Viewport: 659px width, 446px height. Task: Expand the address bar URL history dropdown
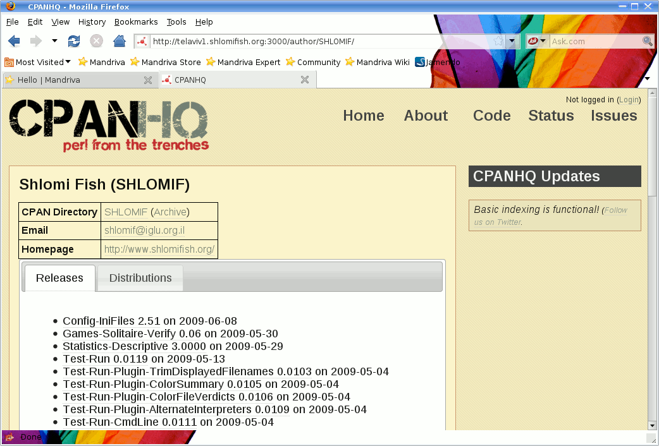(512, 41)
